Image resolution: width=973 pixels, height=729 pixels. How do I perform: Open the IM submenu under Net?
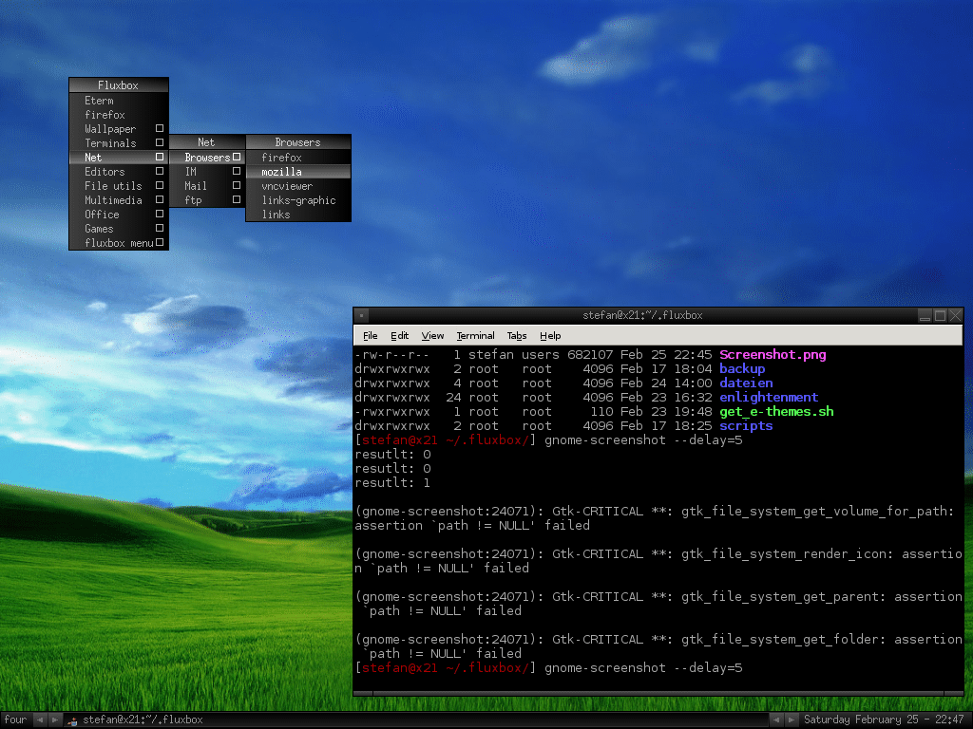pyautogui.click(x=207, y=172)
